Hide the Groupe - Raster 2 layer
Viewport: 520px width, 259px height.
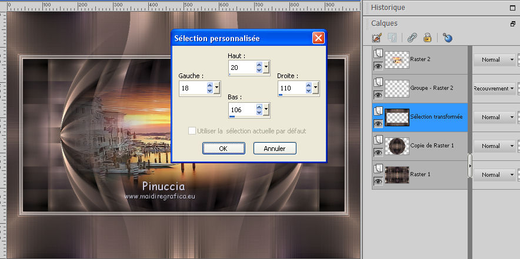(x=378, y=95)
